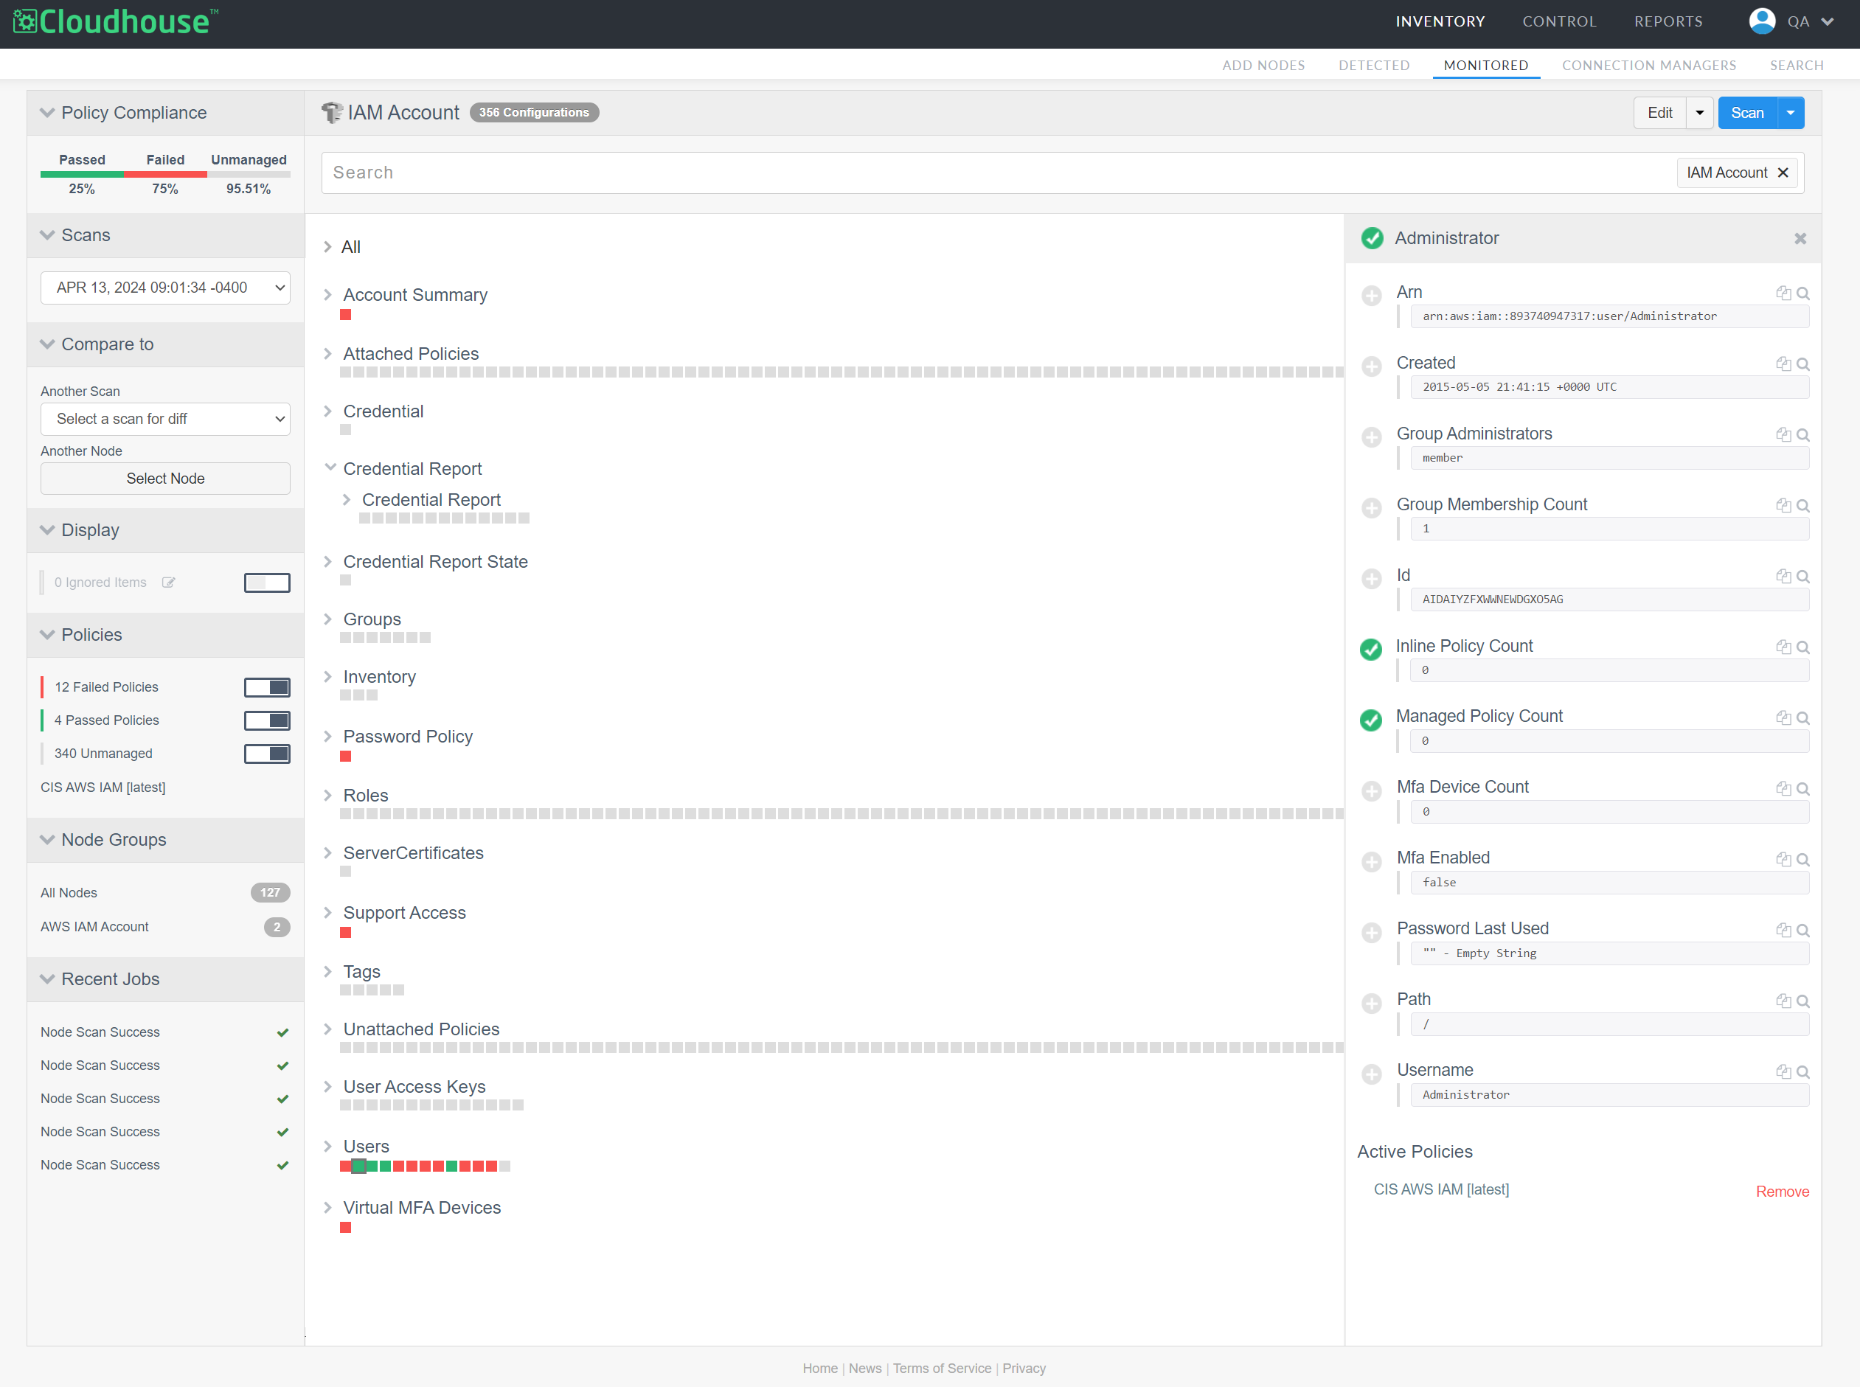
Task: Open the Edit button dropdown arrow
Action: (1698, 113)
